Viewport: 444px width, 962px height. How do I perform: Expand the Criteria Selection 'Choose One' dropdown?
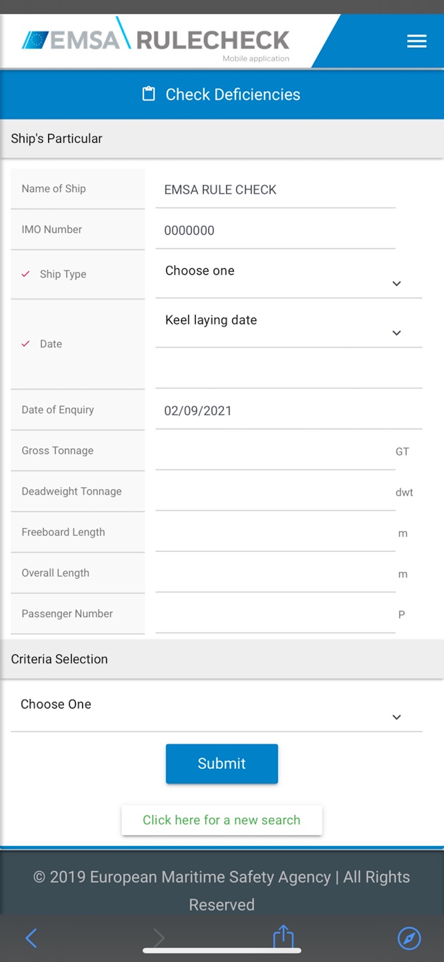[216, 709]
